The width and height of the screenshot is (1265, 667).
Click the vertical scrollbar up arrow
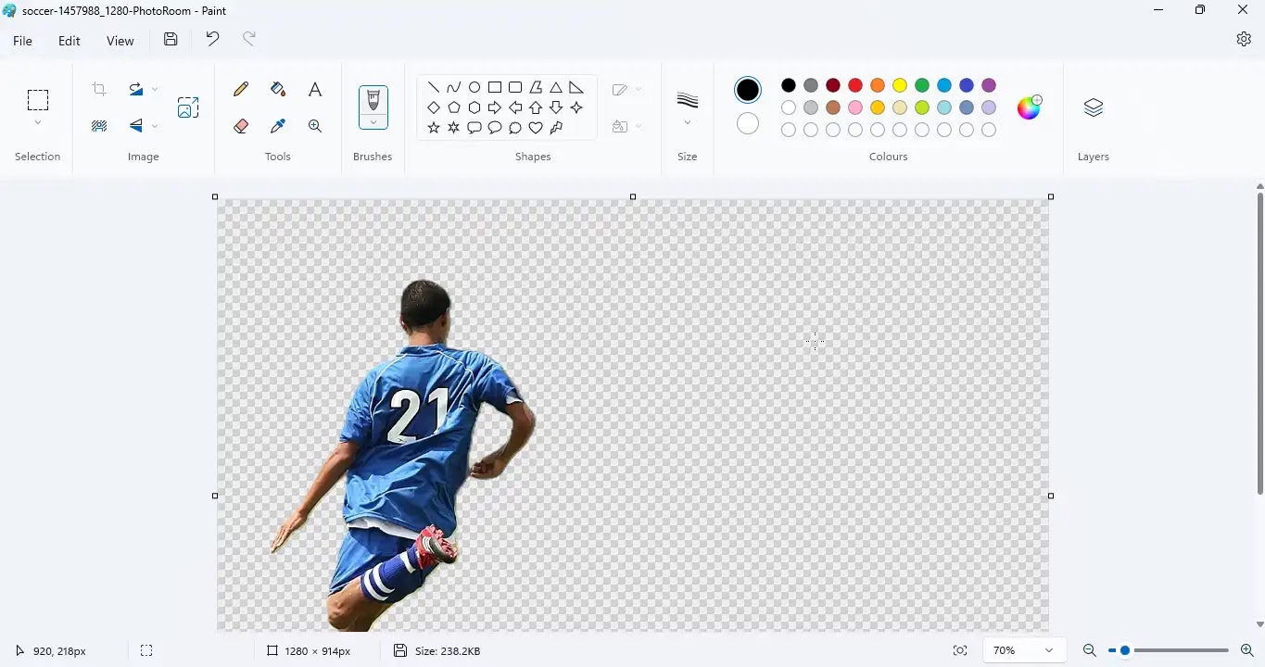pyautogui.click(x=1259, y=186)
